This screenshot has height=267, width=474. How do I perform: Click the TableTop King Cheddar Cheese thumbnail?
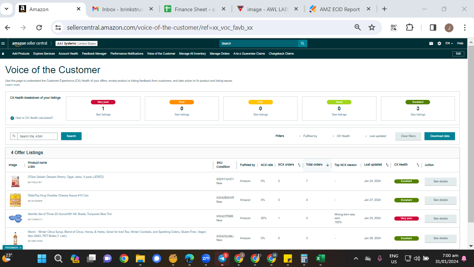point(15,200)
